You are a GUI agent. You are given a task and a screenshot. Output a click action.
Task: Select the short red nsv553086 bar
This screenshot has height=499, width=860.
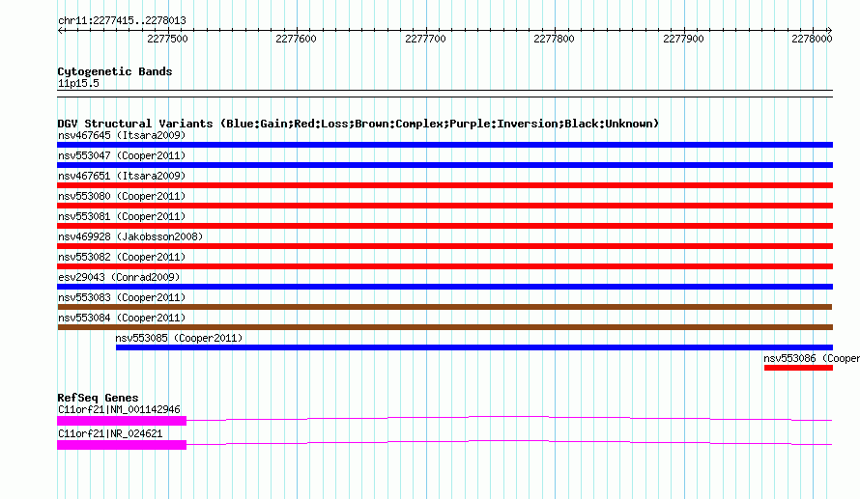point(798,368)
